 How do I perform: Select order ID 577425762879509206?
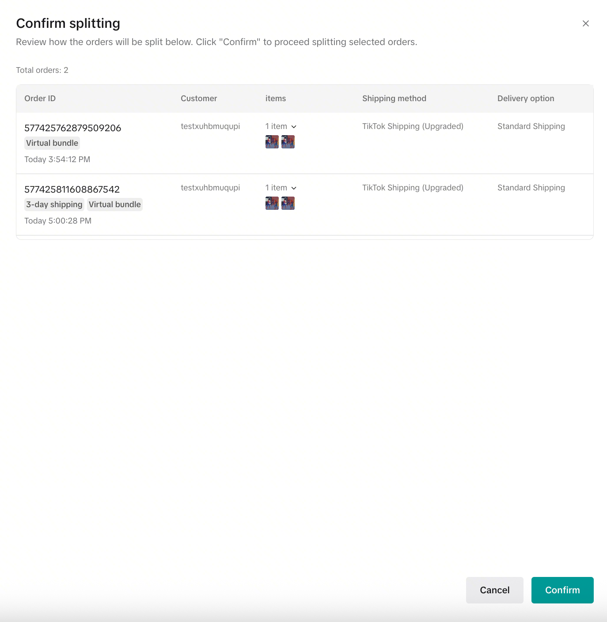[72, 128]
